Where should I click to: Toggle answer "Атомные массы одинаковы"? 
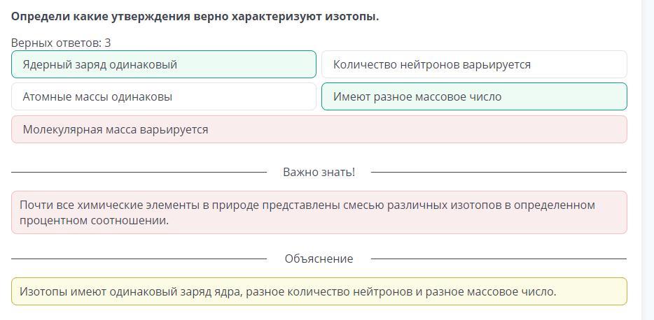[163, 96]
